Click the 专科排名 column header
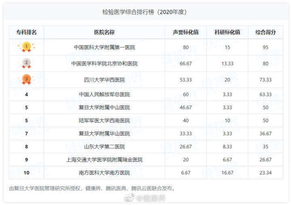The height and width of the screenshot is (205, 291). pyautogui.click(x=26, y=32)
